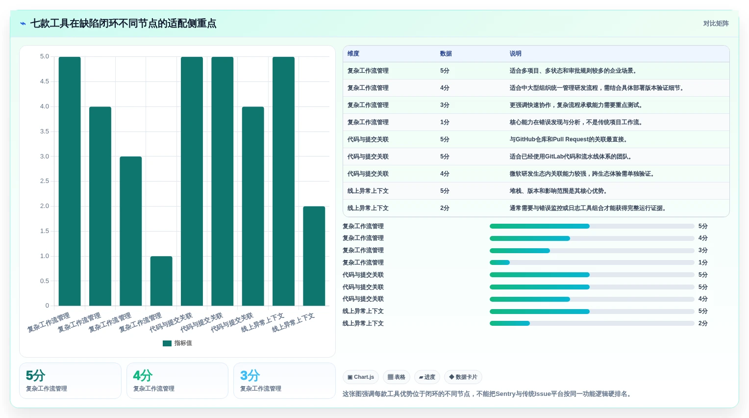This screenshot has width=749, height=418.
Task: Click the 复杂工作流管理 chart bar reaching 4.0
Action: [100, 206]
